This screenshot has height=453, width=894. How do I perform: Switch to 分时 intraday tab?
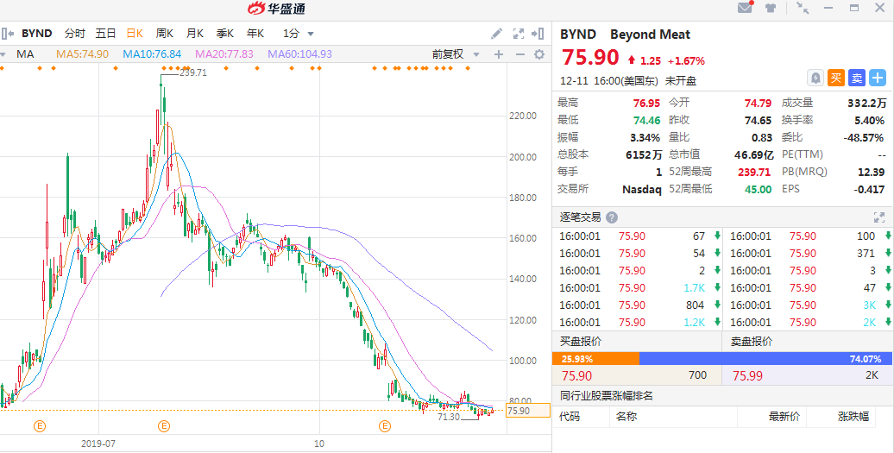click(x=75, y=34)
